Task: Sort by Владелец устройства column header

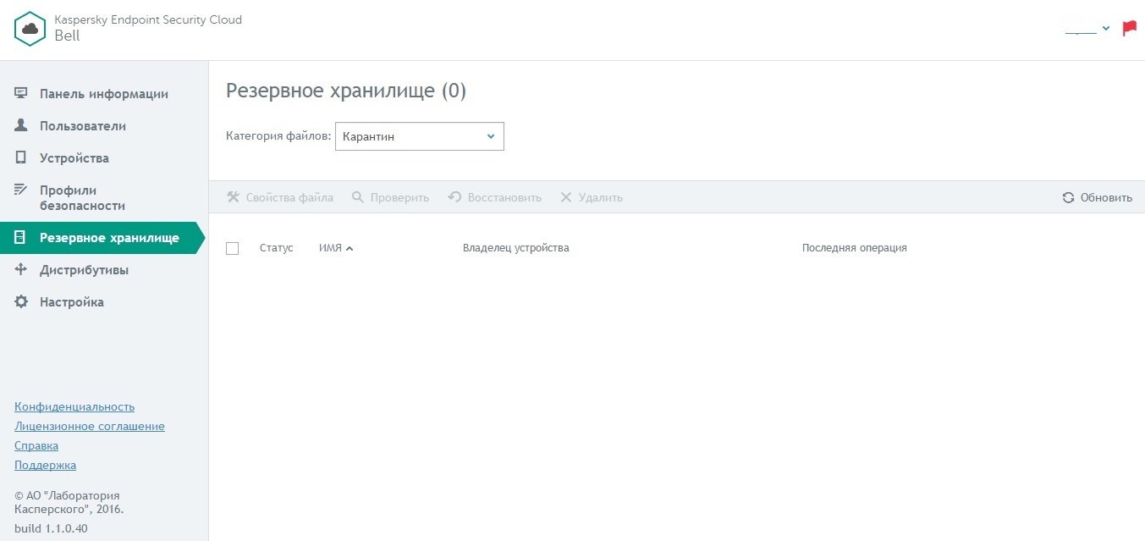Action: coord(516,248)
